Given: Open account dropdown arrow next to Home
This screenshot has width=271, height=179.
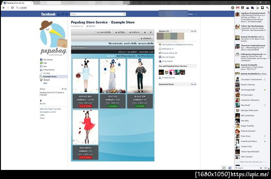Looking at the screenshot, I should tap(196, 14).
